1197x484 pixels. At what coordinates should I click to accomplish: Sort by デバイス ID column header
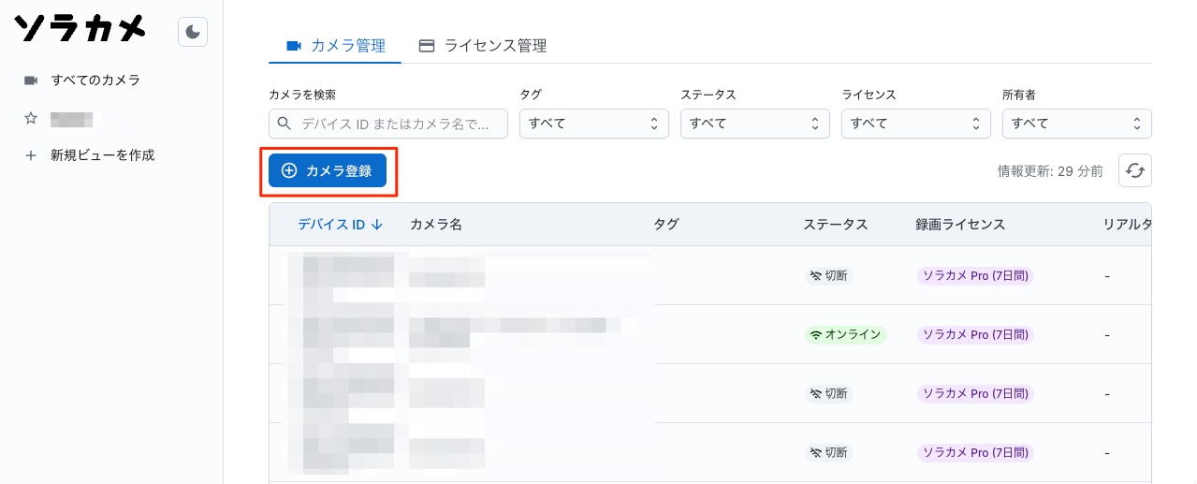341,225
